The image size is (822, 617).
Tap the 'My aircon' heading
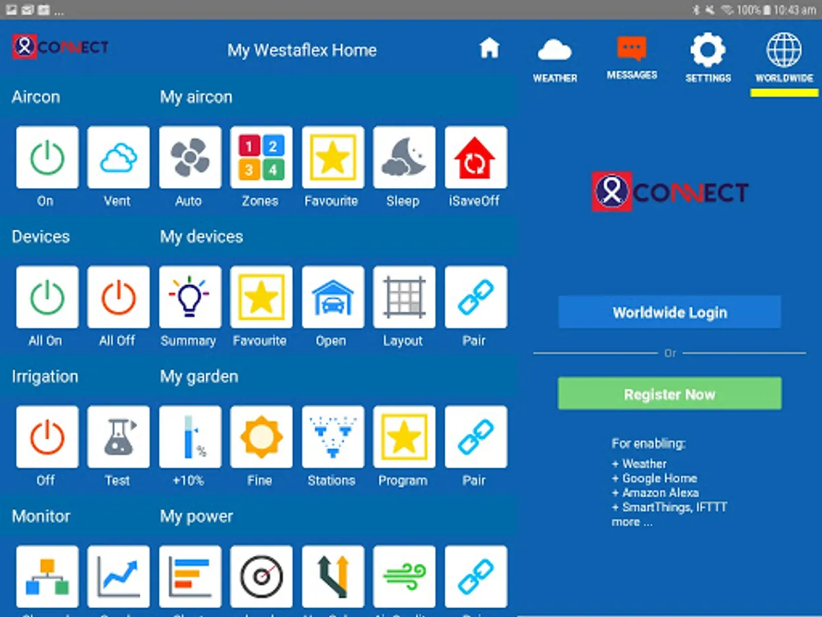tap(196, 97)
